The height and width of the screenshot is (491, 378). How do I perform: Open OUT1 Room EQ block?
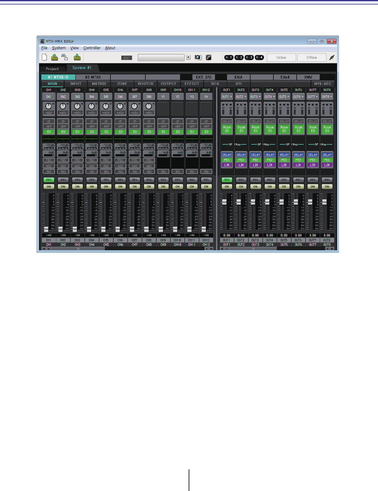coord(227,129)
